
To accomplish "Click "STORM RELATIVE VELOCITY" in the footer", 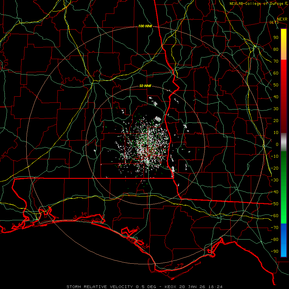I will (100, 287).
